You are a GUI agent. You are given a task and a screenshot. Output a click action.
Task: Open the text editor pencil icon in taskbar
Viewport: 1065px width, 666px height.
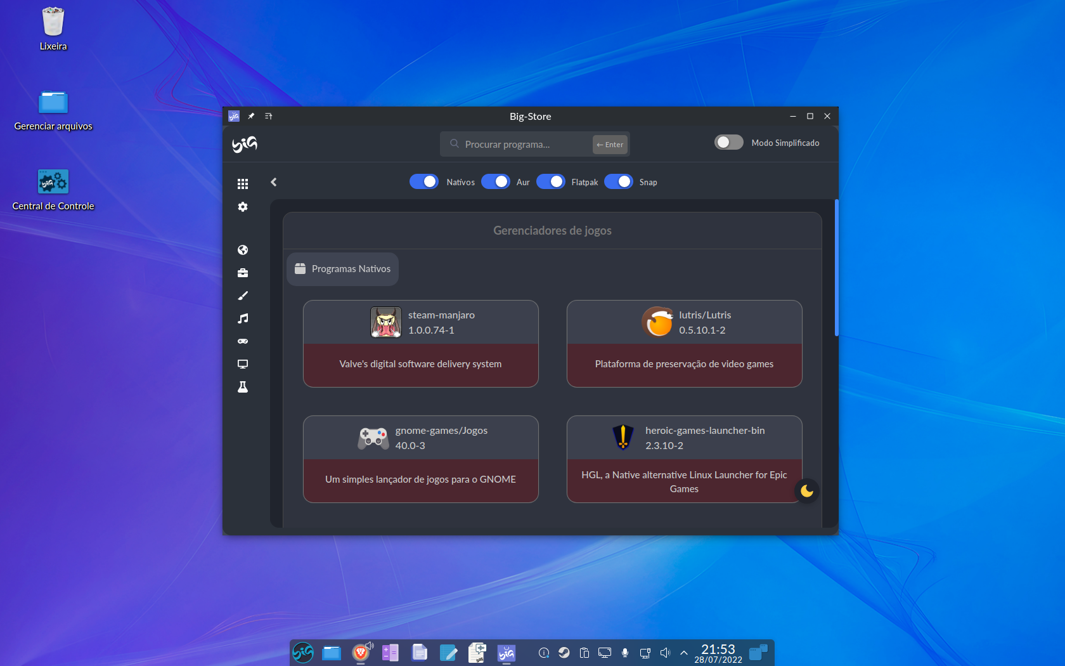pyautogui.click(x=448, y=652)
